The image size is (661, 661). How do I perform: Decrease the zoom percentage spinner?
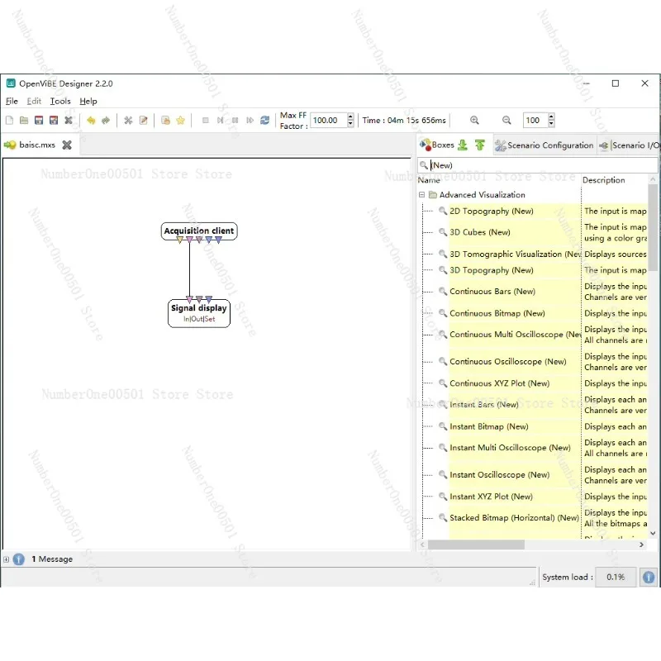point(551,124)
